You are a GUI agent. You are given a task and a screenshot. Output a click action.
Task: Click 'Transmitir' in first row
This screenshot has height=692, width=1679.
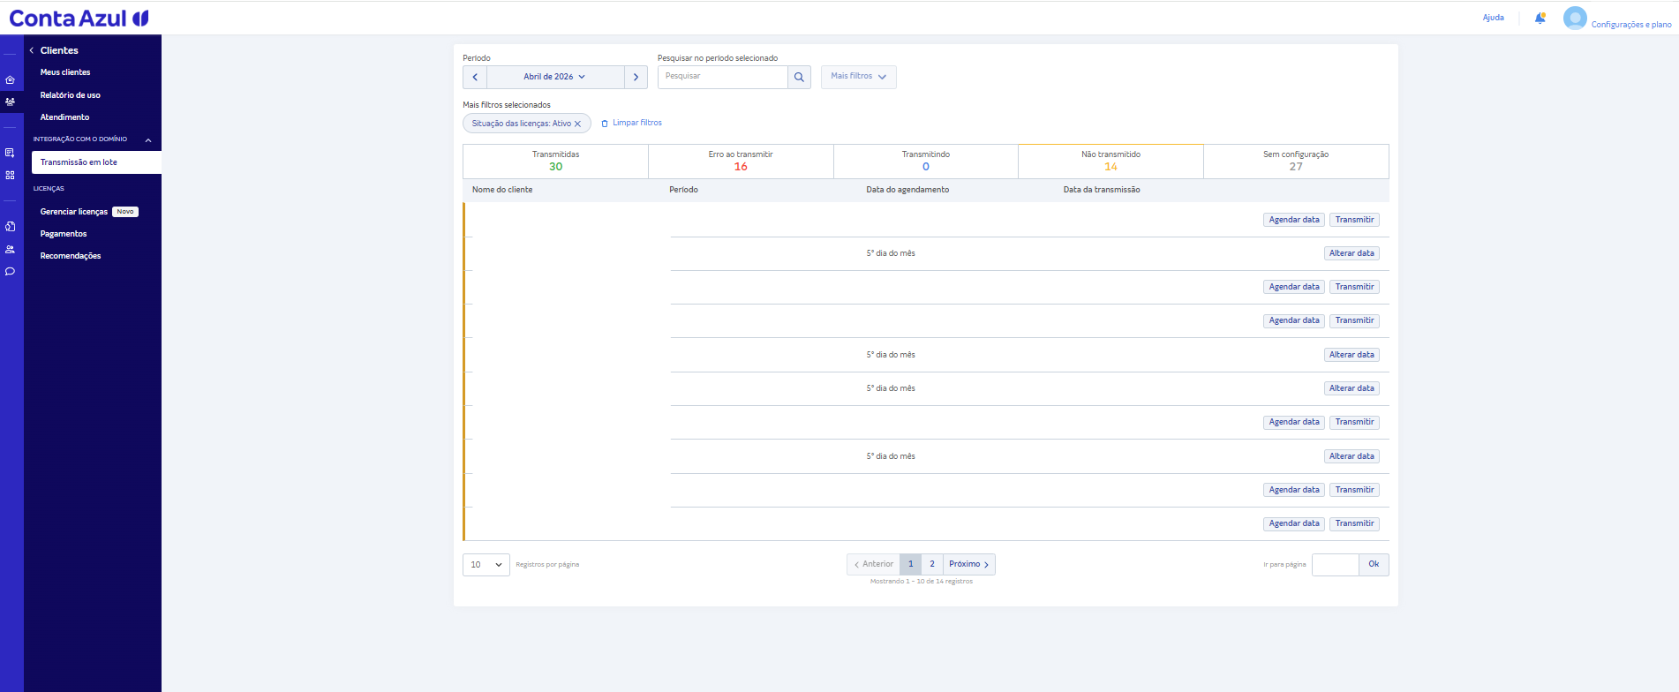click(x=1354, y=220)
